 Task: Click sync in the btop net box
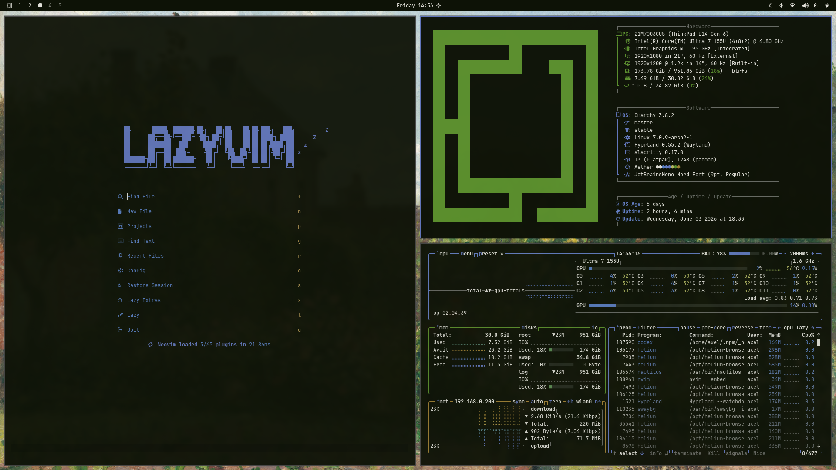tap(519, 402)
